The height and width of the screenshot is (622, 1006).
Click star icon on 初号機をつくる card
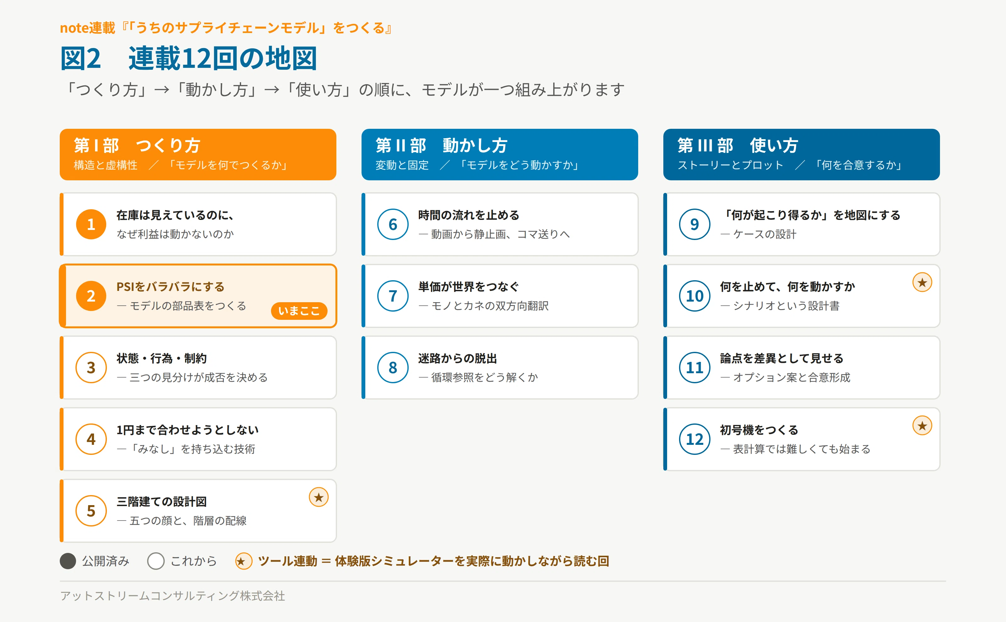click(922, 425)
